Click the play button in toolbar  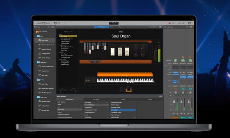click(173, 23)
